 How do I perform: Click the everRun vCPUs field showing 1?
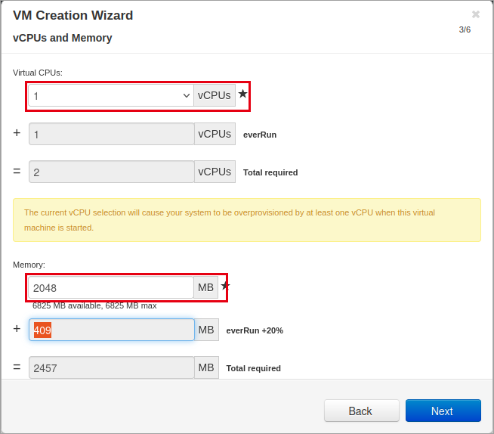coord(111,134)
